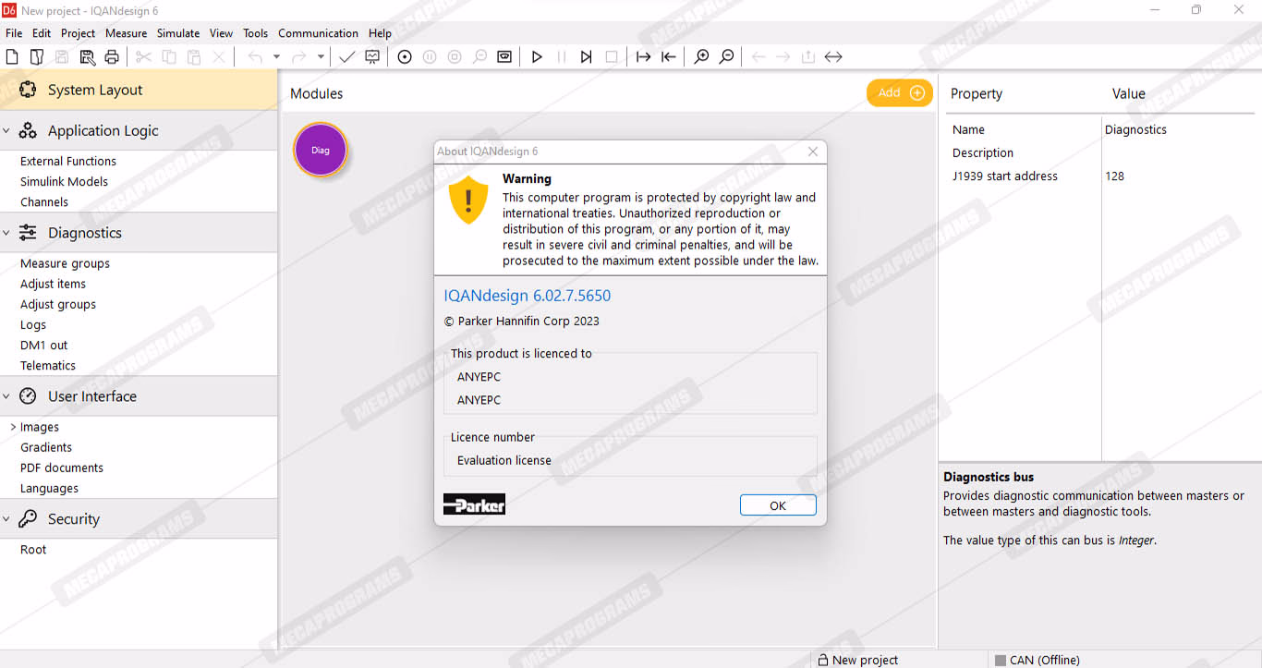Image resolution: width=1262 pixels, height=668 pixels.
Task: Click the Print icon in toolbar
Action: pyautogui.click(x=112, y=57)
